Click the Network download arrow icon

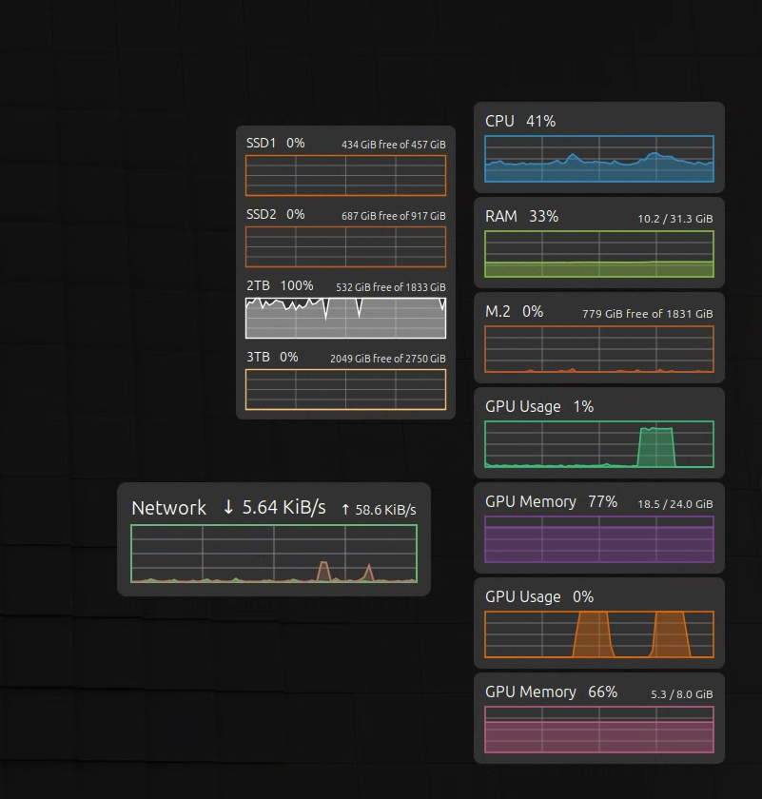[x=228, y=508]
